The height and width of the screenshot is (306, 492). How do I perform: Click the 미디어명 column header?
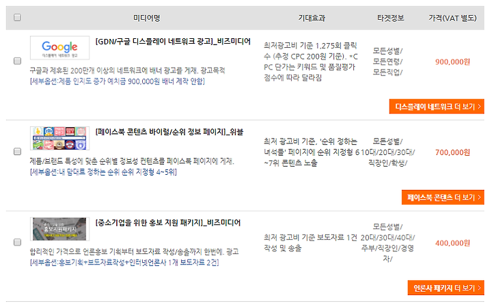click(146, 18)
